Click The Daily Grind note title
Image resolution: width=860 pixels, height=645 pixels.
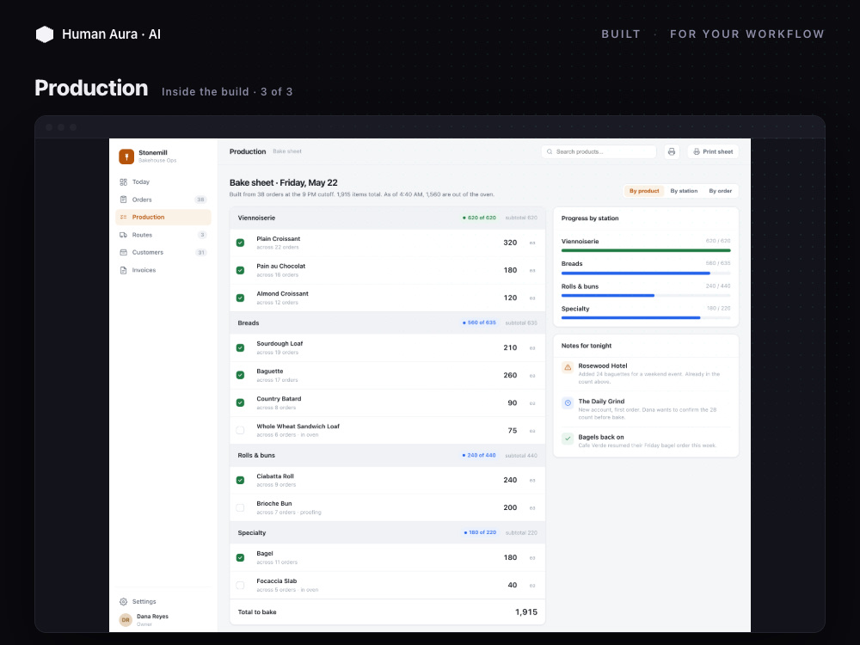(601, 402)
